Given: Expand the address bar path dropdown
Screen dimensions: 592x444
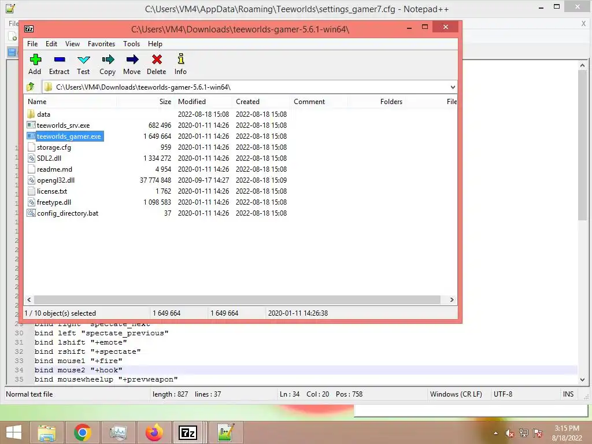Looking at the screenshot, I should pyautogui.click(x=453, y=87).
